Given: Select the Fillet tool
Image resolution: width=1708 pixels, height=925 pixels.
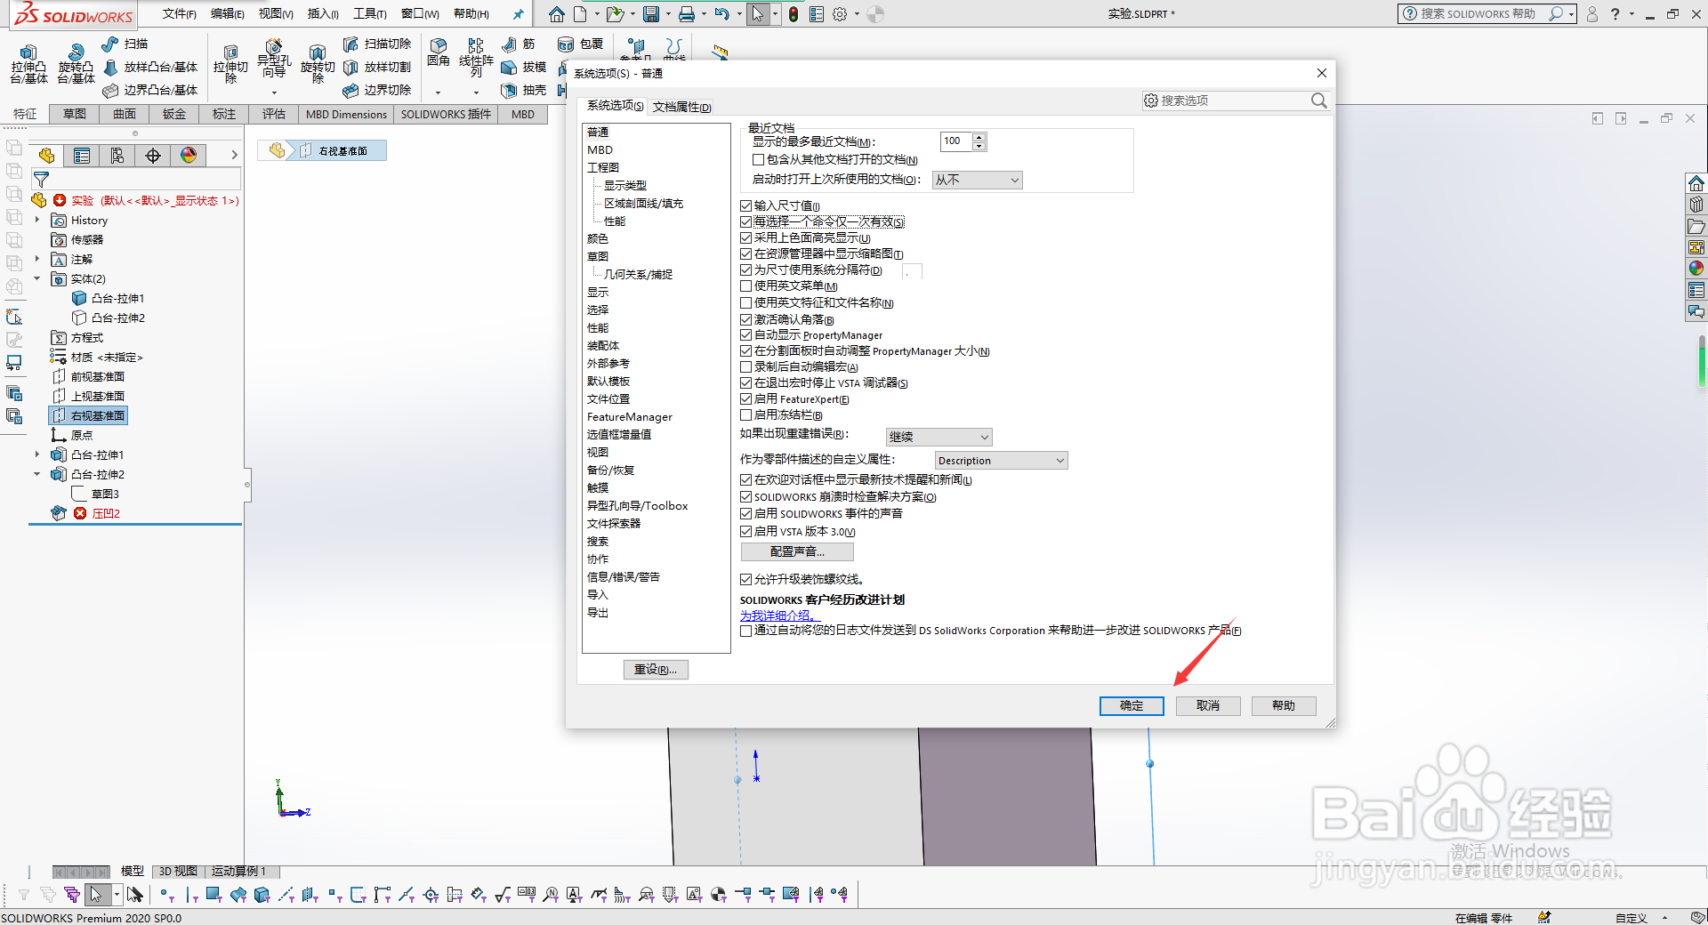Looking at the screenshot, I should coord(438,55).
